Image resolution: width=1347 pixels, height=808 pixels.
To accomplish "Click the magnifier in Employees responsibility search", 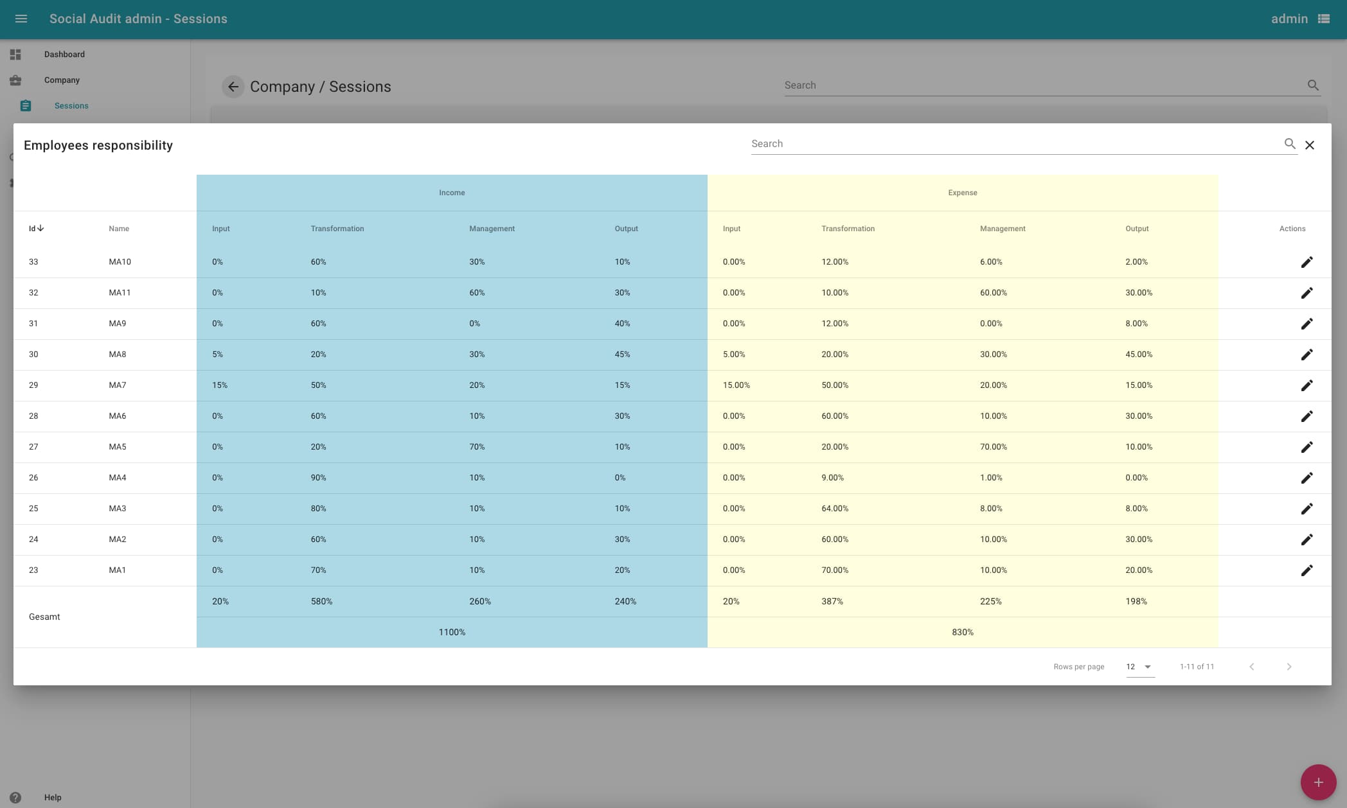I will click(x=1289, y=144).
